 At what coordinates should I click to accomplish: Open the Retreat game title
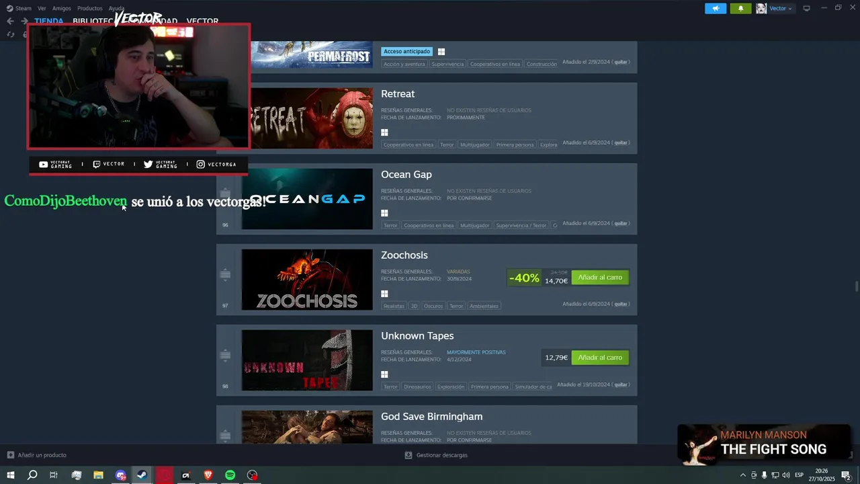click(x=398, y=94)
